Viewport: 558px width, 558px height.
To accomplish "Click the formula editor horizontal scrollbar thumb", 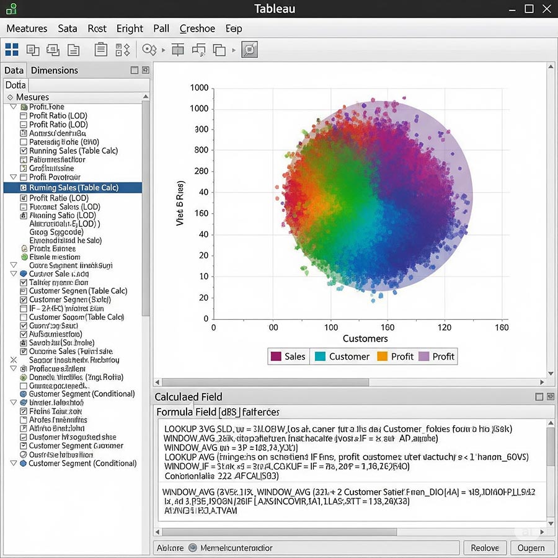I will (280, 532).
